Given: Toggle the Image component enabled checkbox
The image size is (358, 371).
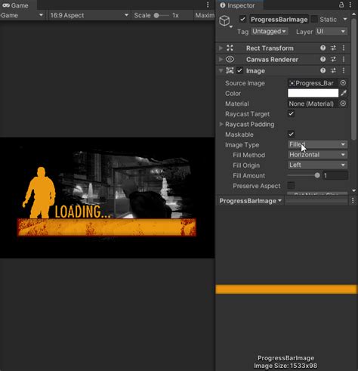Looking at the screenshot, I should (239, 70).
